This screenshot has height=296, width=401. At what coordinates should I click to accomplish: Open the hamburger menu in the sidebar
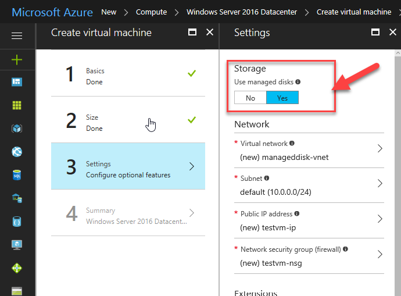17,36
